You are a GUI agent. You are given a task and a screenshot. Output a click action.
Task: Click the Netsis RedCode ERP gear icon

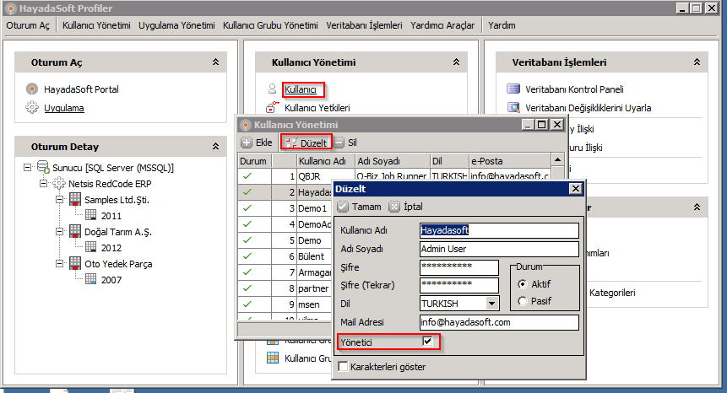point(59,184)
